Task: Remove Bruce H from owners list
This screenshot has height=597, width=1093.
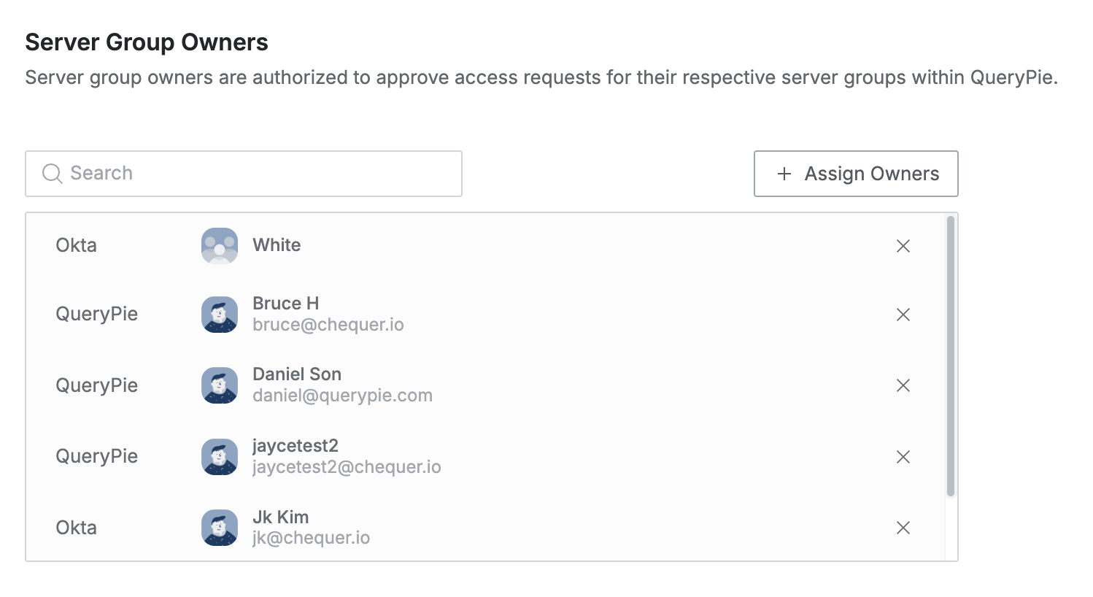Action: [903, 315]
